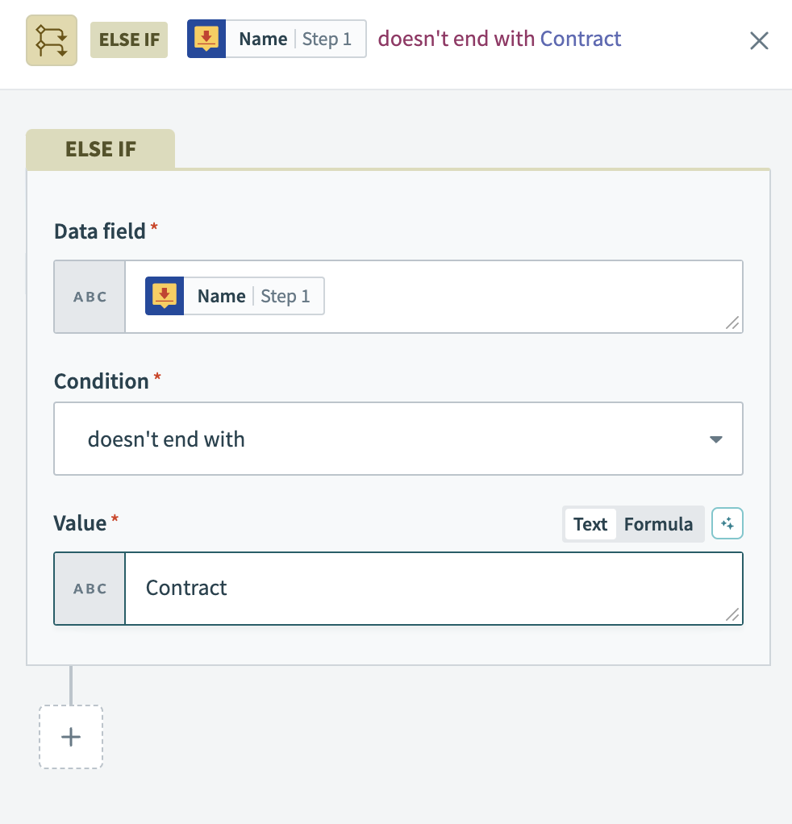This screenshot has width=792, height=824.
Task: Click the resize handle on the Data field box
Action: pyautogui.click(x=732, y=324)
